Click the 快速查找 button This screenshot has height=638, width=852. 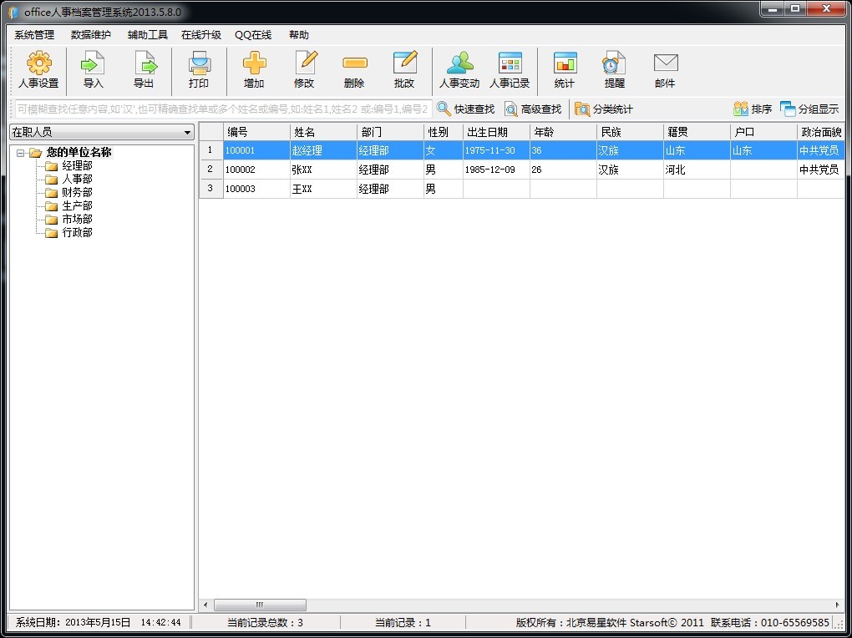pyautogui.click(x=466, y=109)
